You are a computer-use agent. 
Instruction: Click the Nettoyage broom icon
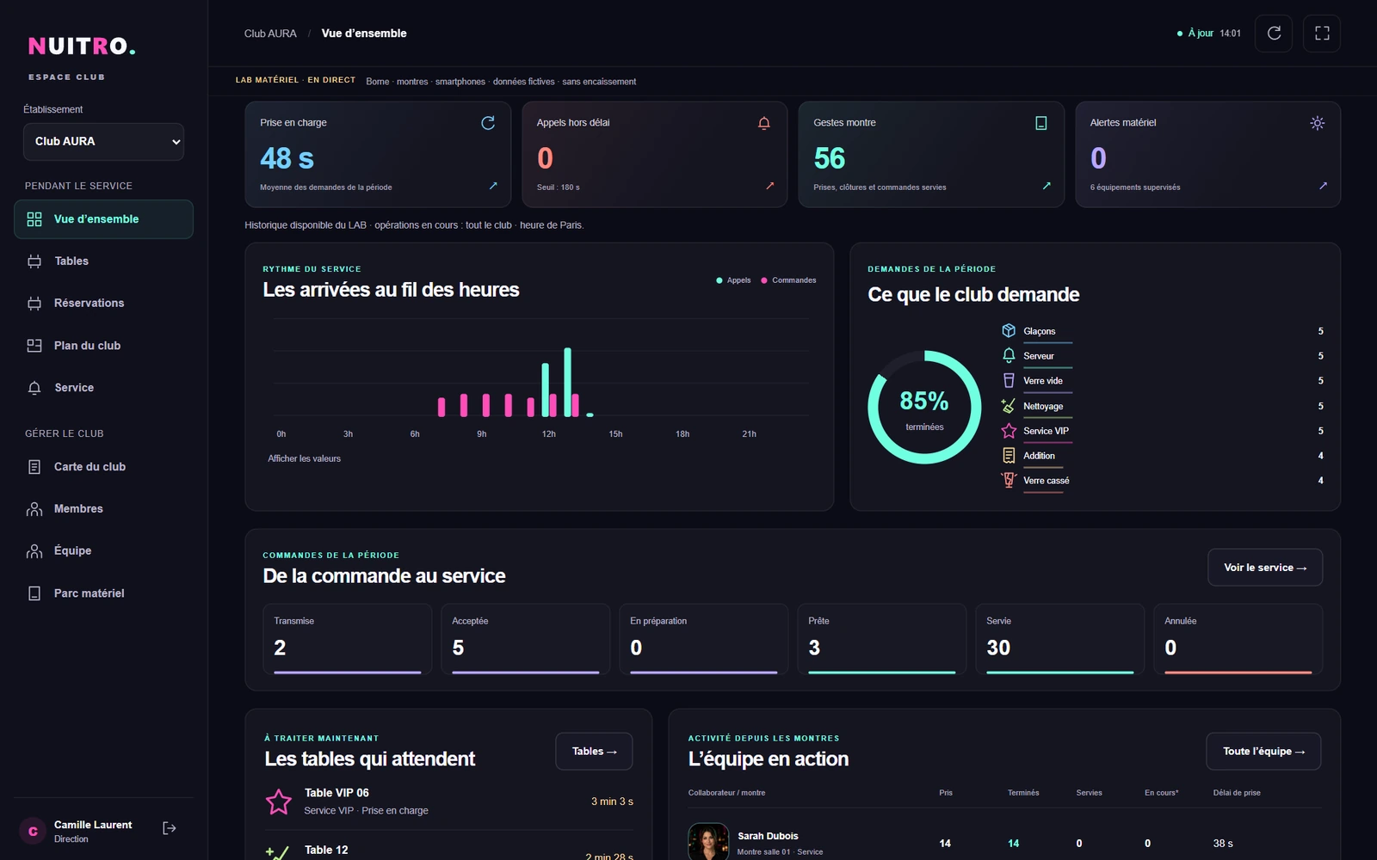pyautogui.click(x=1009, y=406)
